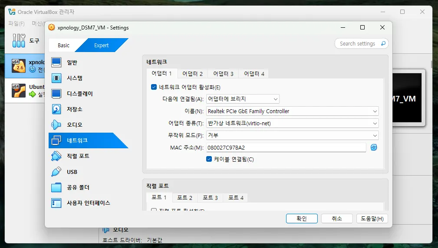
Task: Click the Settings dialog gear icon in title bar
Action: 51,27
